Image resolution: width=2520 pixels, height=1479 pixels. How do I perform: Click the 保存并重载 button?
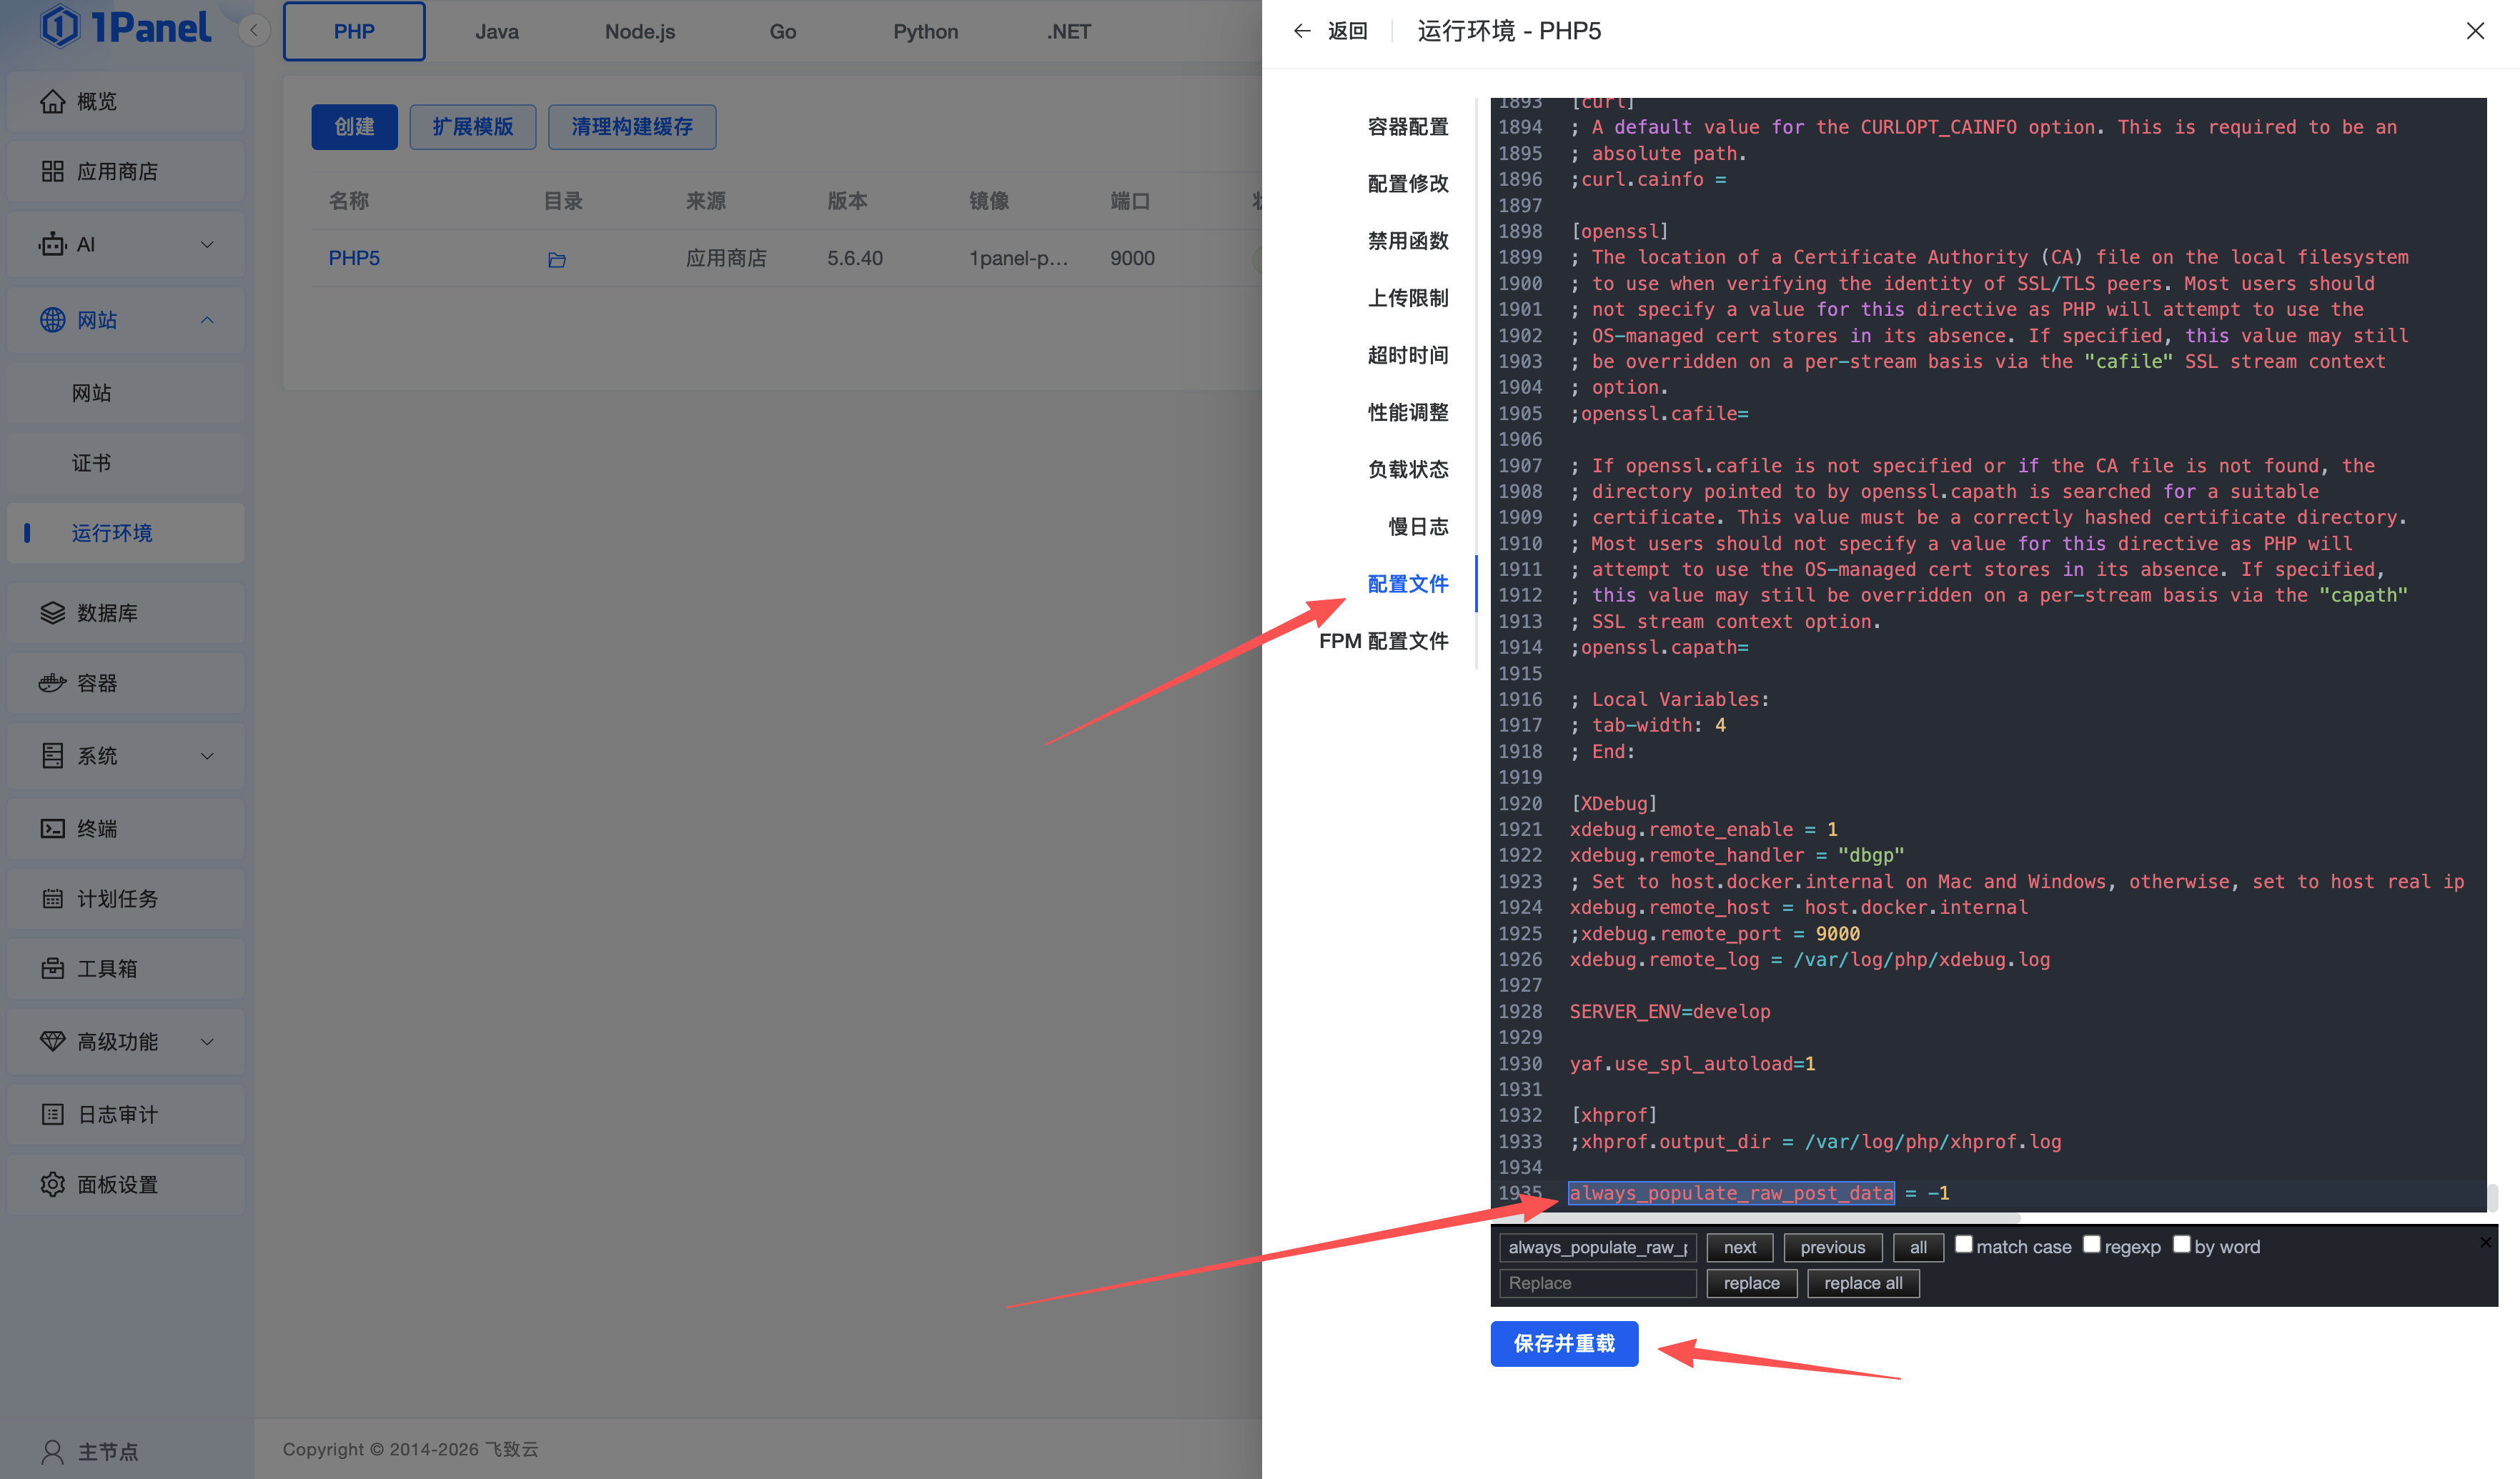[1564, 1343]
